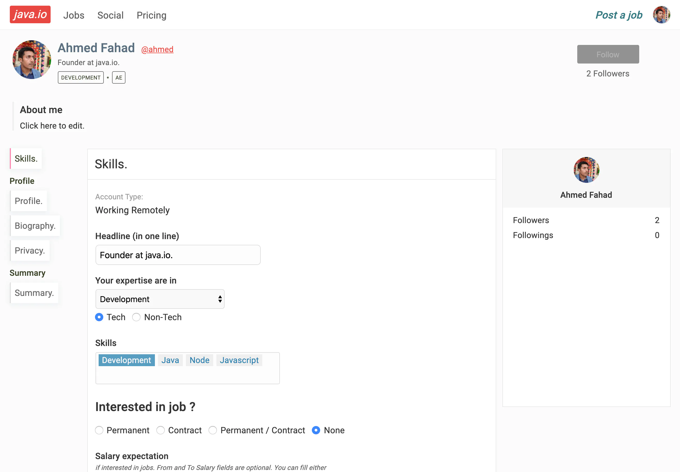Click the Ahmed Fahad name in sidebar card
Screen dimensions: 680x472
586,195
